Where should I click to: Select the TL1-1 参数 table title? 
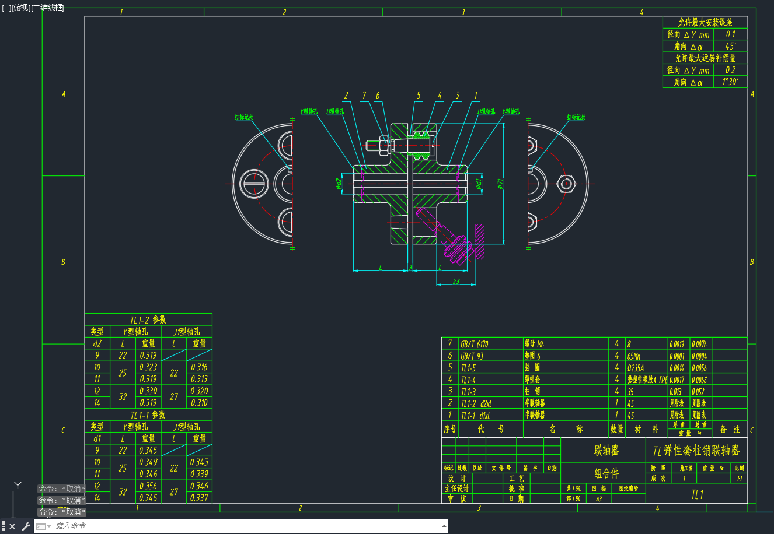[148, 415]
